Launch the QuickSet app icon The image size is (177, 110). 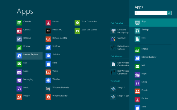pos(113,39)
